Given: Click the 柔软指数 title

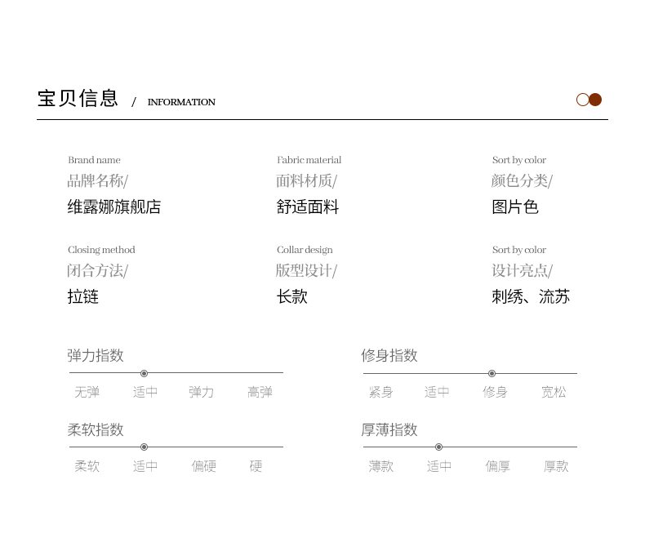Looking at the screenshot, I should [x=96, y=429].
